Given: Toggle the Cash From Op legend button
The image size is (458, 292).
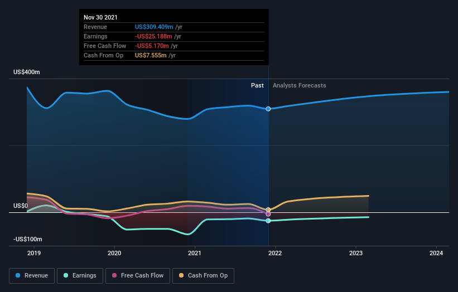Looking at the screenshot, I should (x=203, y=276).
